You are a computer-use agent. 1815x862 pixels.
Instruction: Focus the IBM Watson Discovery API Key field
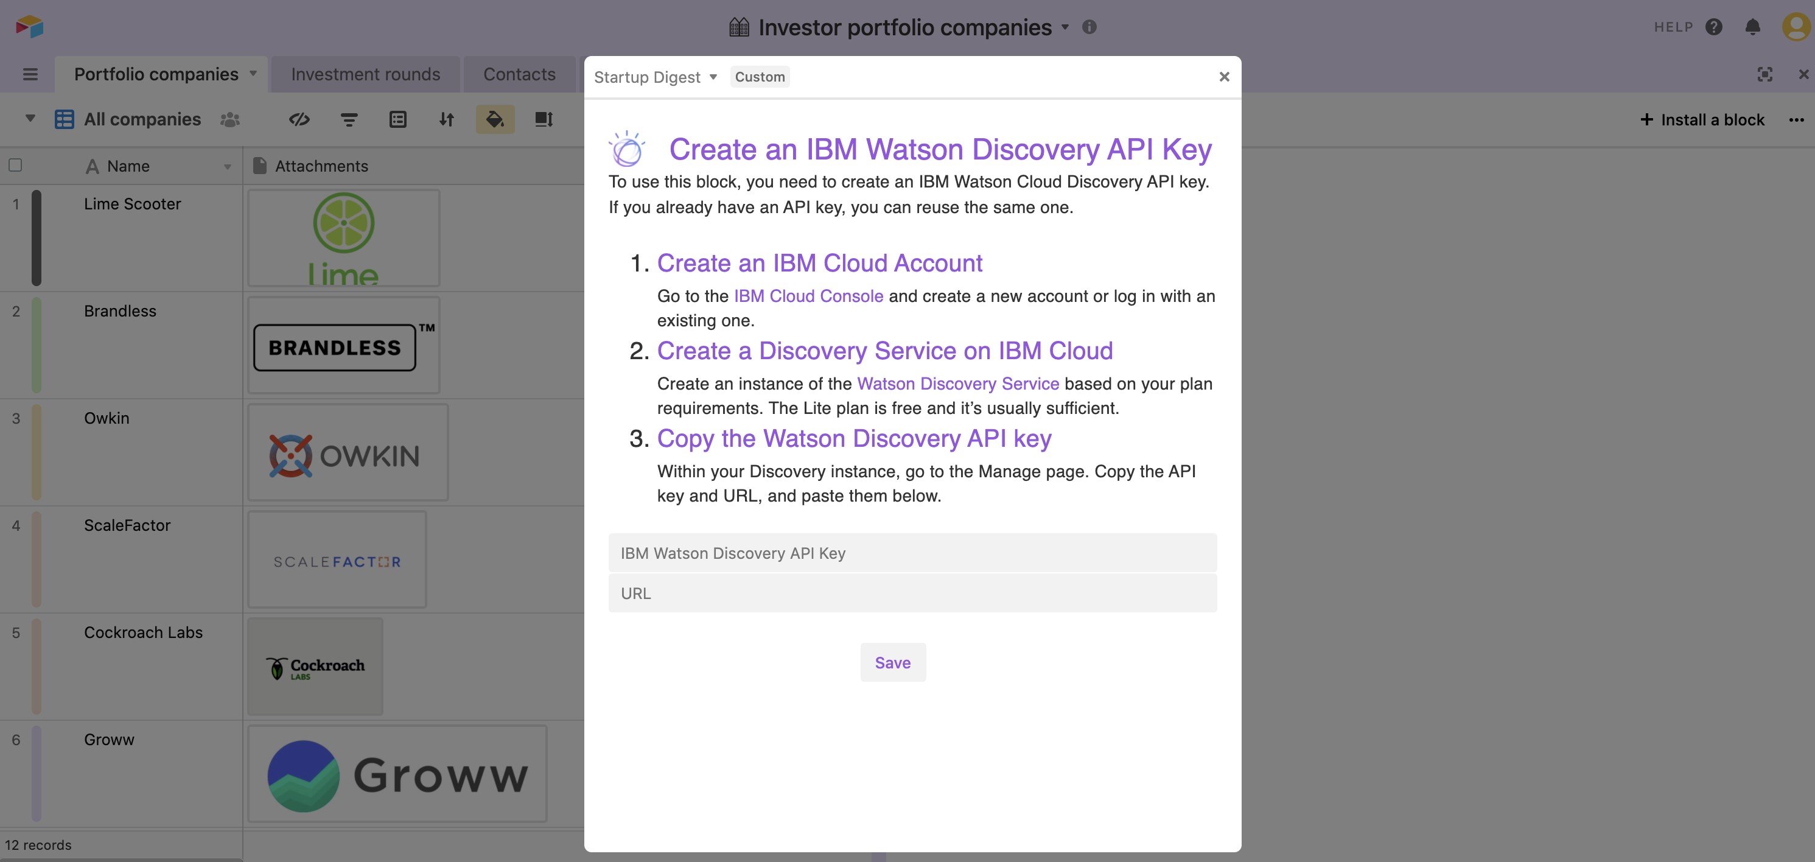tap(912, 553)
